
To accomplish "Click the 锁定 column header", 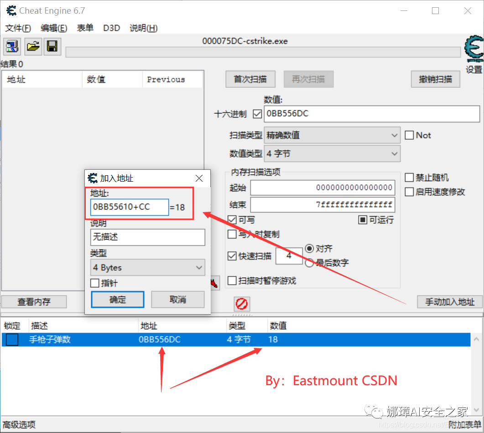I will tap(15, 326).
